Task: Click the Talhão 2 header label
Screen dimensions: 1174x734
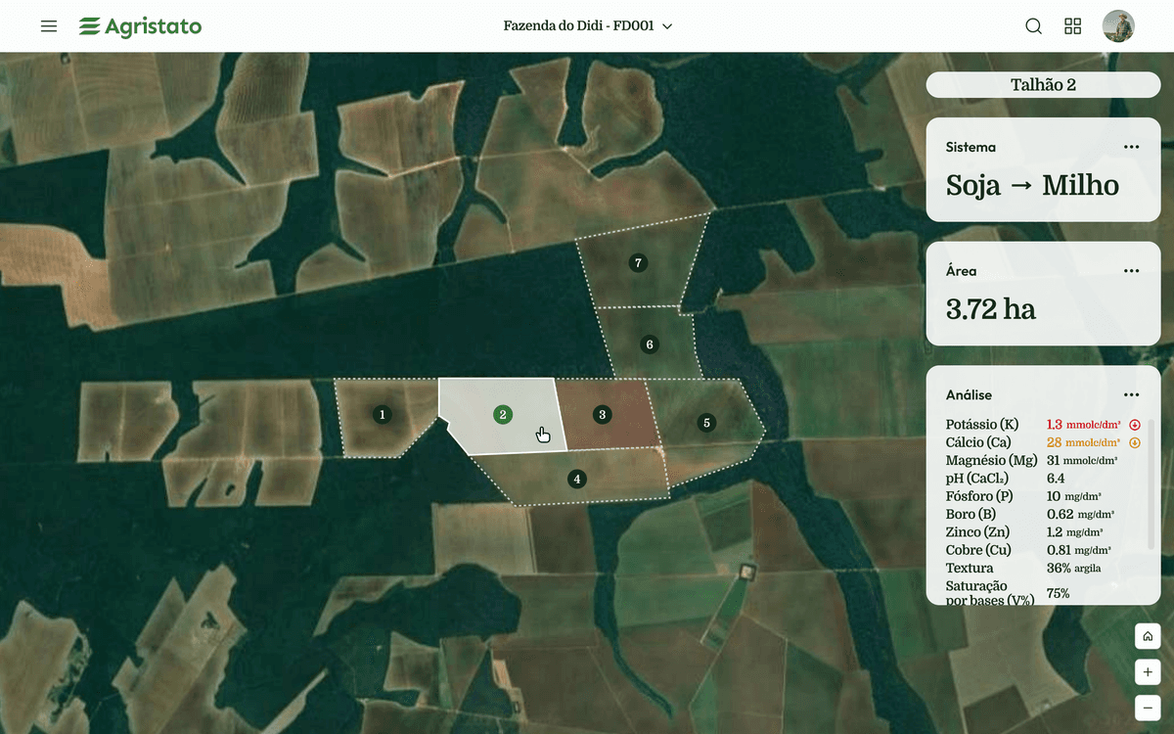Action: click(x=1043, y=85)
